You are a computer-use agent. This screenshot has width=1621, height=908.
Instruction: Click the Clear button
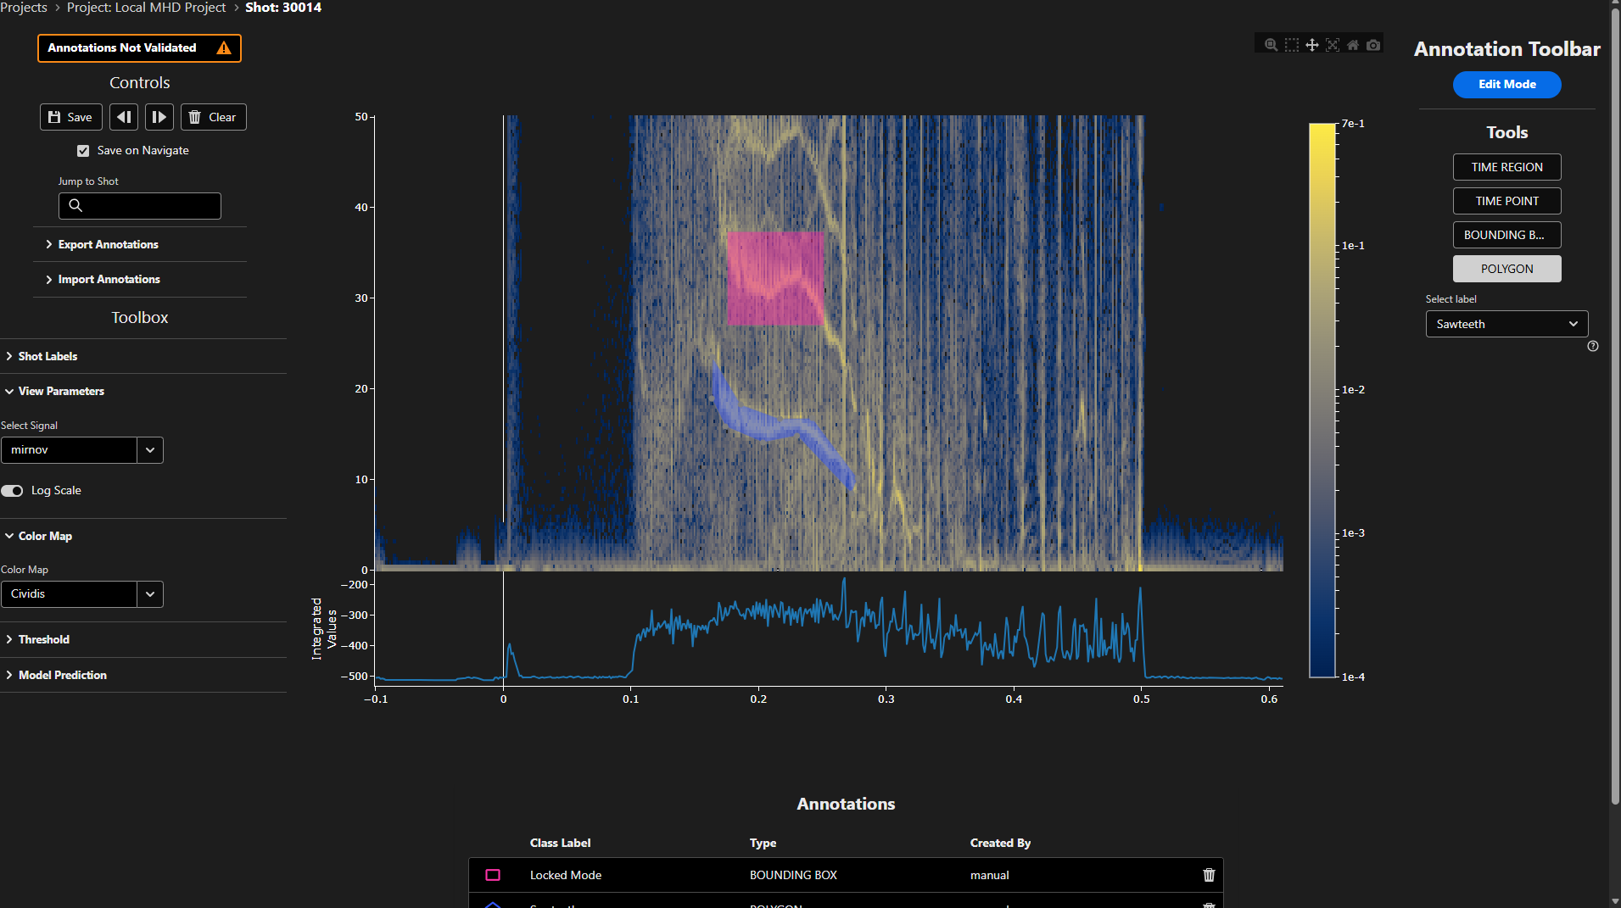(x=214, y=117)
